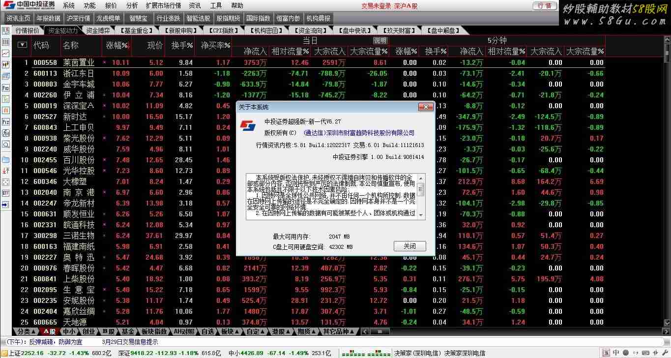This screenshot has height=358, width=671.
Task: Open the 股指期货 toolbar button
Action: tap(228, 18)
